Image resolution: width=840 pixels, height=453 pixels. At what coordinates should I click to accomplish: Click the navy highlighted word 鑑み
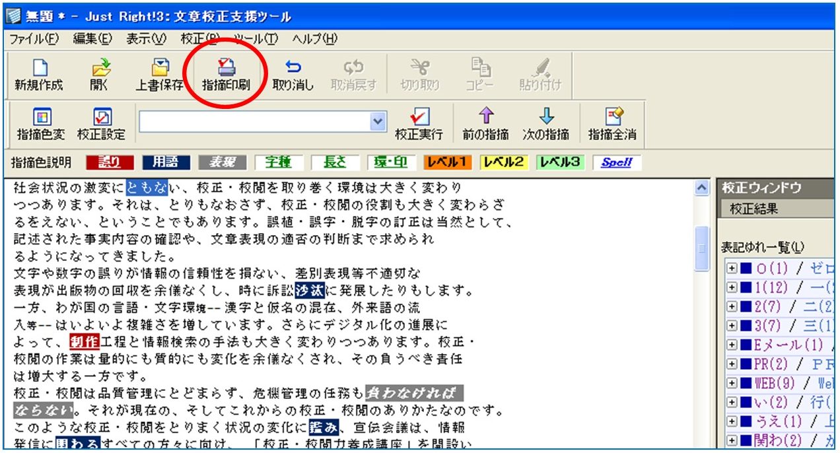[x=324, y=427]
